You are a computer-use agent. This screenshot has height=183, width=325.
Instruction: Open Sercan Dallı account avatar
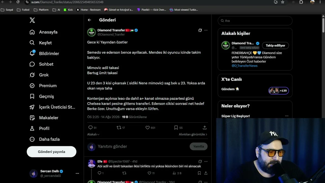[x=34, y=173]
